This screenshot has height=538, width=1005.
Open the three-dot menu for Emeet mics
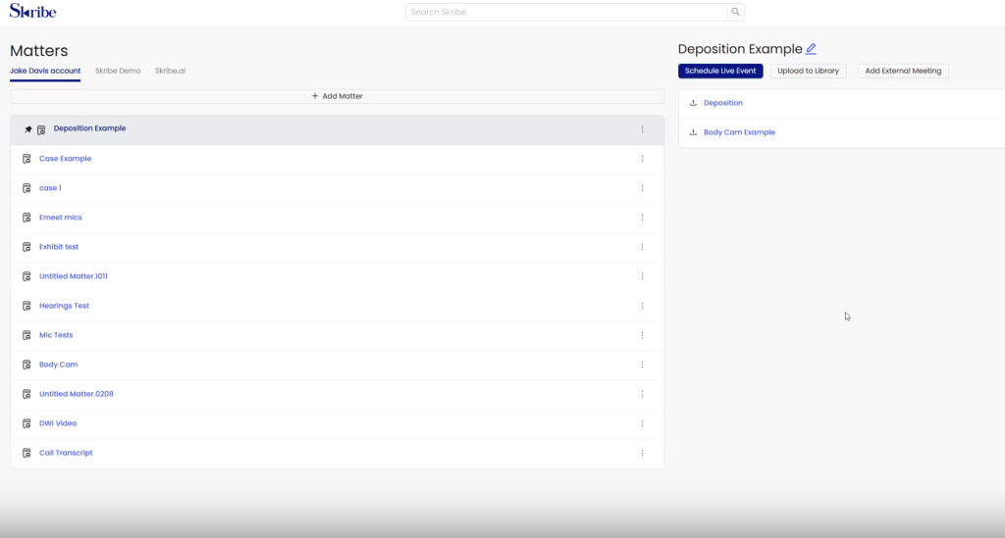(643, 218)
